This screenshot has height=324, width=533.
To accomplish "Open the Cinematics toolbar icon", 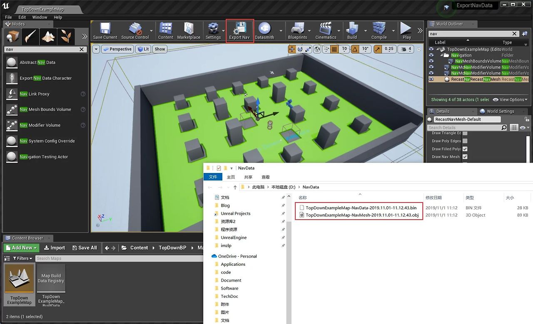I will (326, 31).
